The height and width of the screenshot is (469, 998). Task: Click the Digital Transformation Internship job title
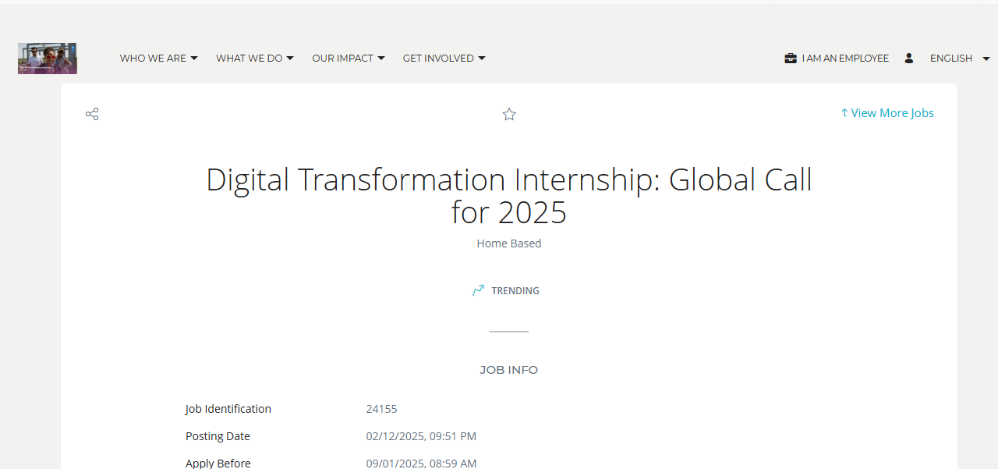pyautogui.click(x=509, y=196)
